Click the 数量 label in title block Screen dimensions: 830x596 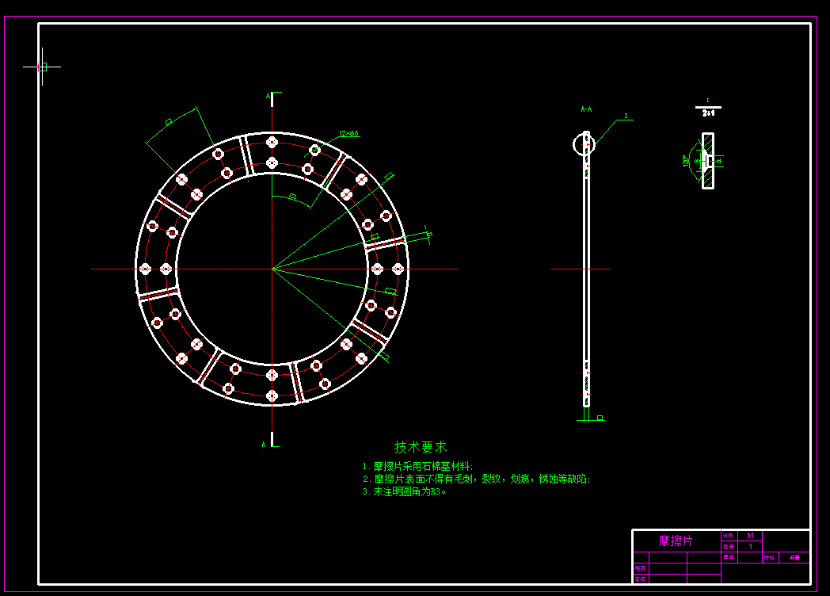click(x=729, y=546)
